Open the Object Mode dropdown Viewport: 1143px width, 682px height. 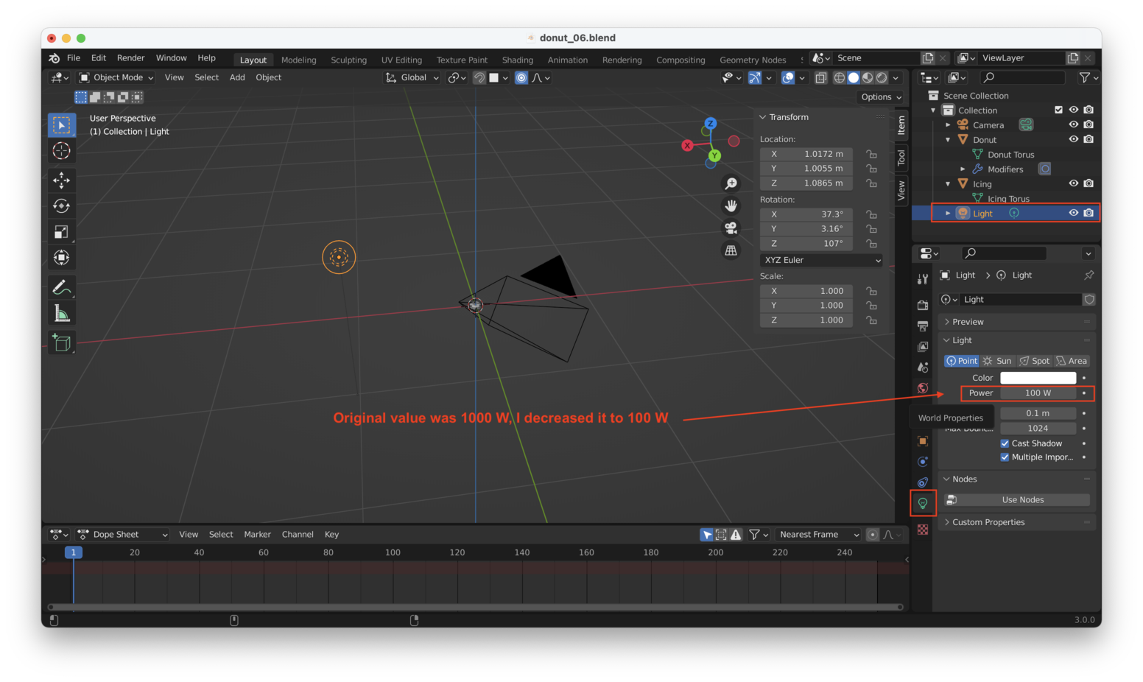pos(116,77)
